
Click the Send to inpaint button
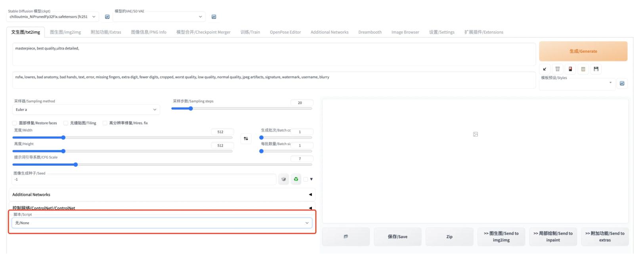click(553, 237)
